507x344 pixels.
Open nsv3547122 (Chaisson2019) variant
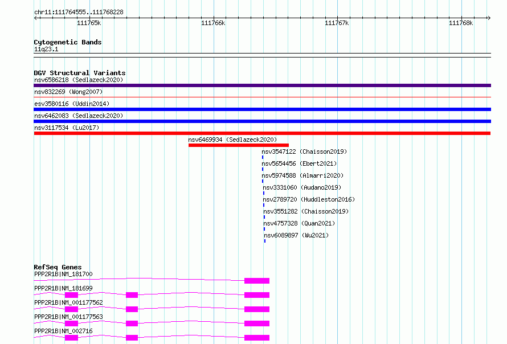pos(304,151)
